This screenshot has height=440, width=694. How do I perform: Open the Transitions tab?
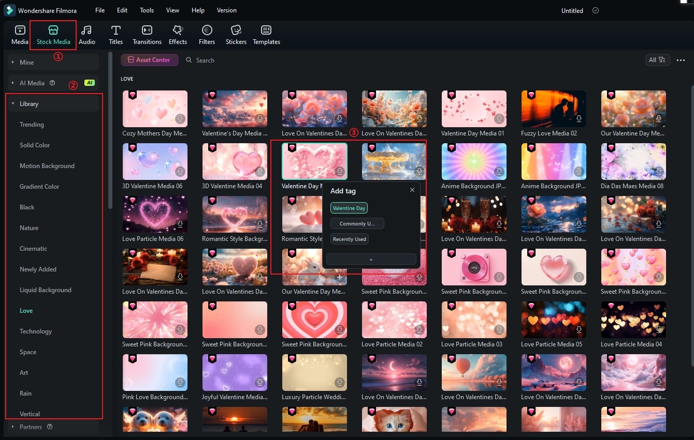click(x=147, y=35)
